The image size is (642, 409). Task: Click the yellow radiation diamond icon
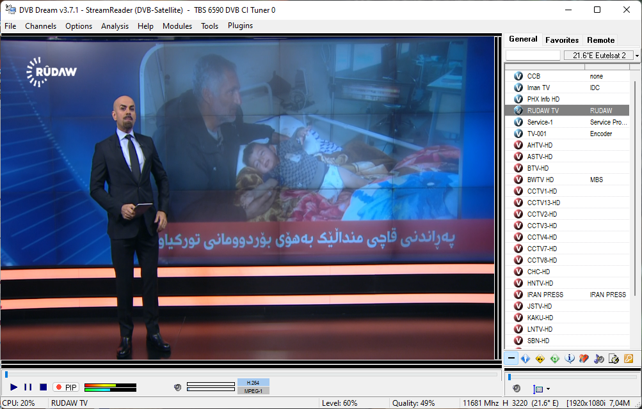coord(540,359)
